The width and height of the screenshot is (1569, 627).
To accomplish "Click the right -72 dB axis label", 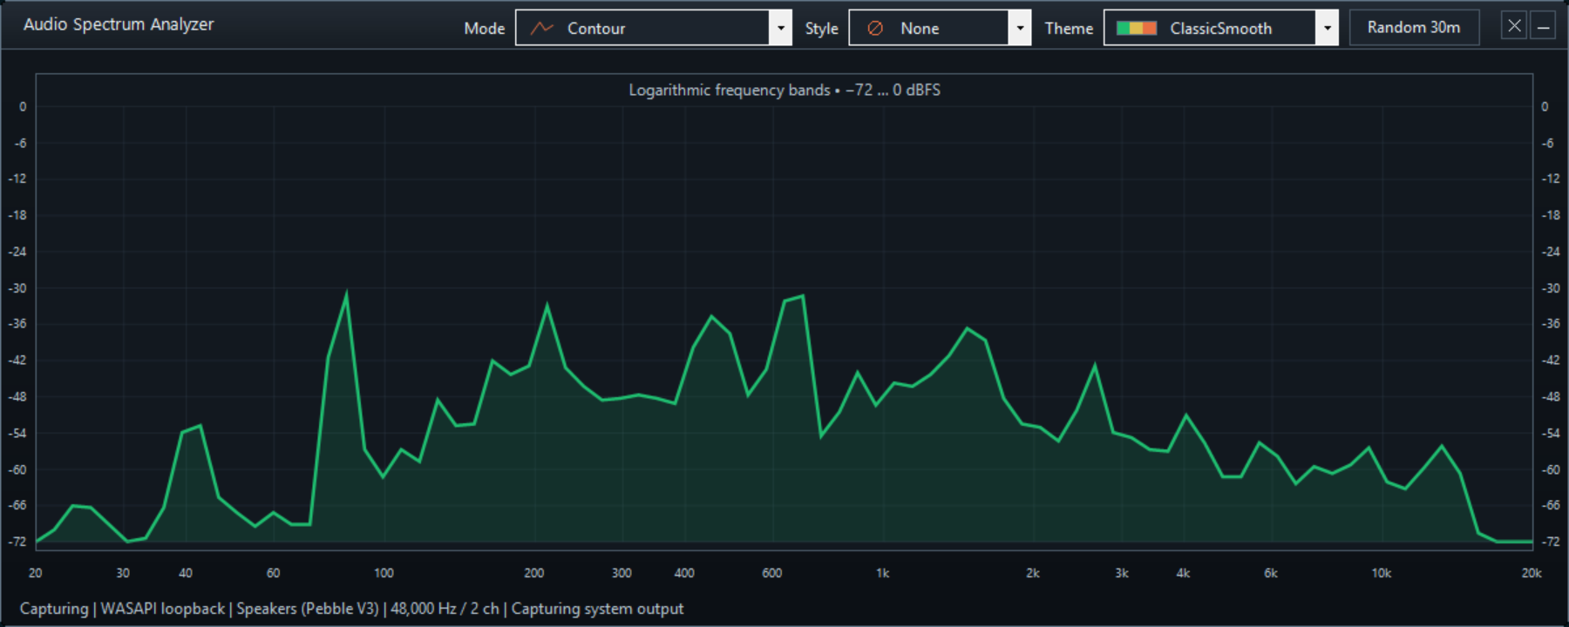I will point(1551,542).
